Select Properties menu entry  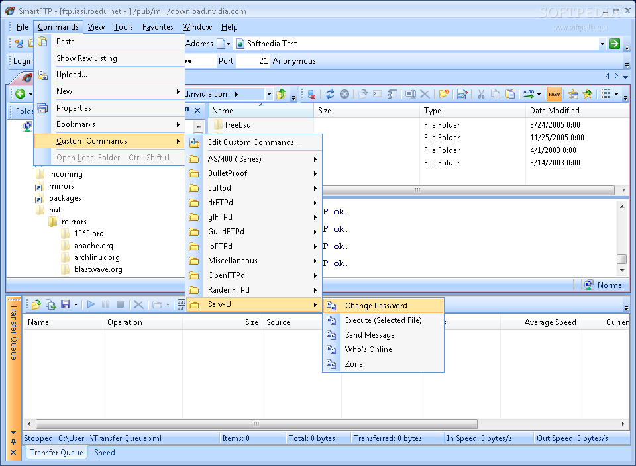pyautogui.click(x=109, y=108)
